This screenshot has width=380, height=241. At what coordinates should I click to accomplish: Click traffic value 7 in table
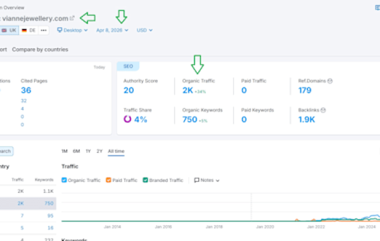tap(22, 216)
